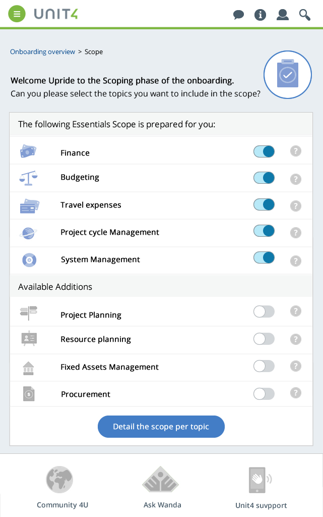Enable the Resource planning toggle
323x517 pixels.
point(264,339)
